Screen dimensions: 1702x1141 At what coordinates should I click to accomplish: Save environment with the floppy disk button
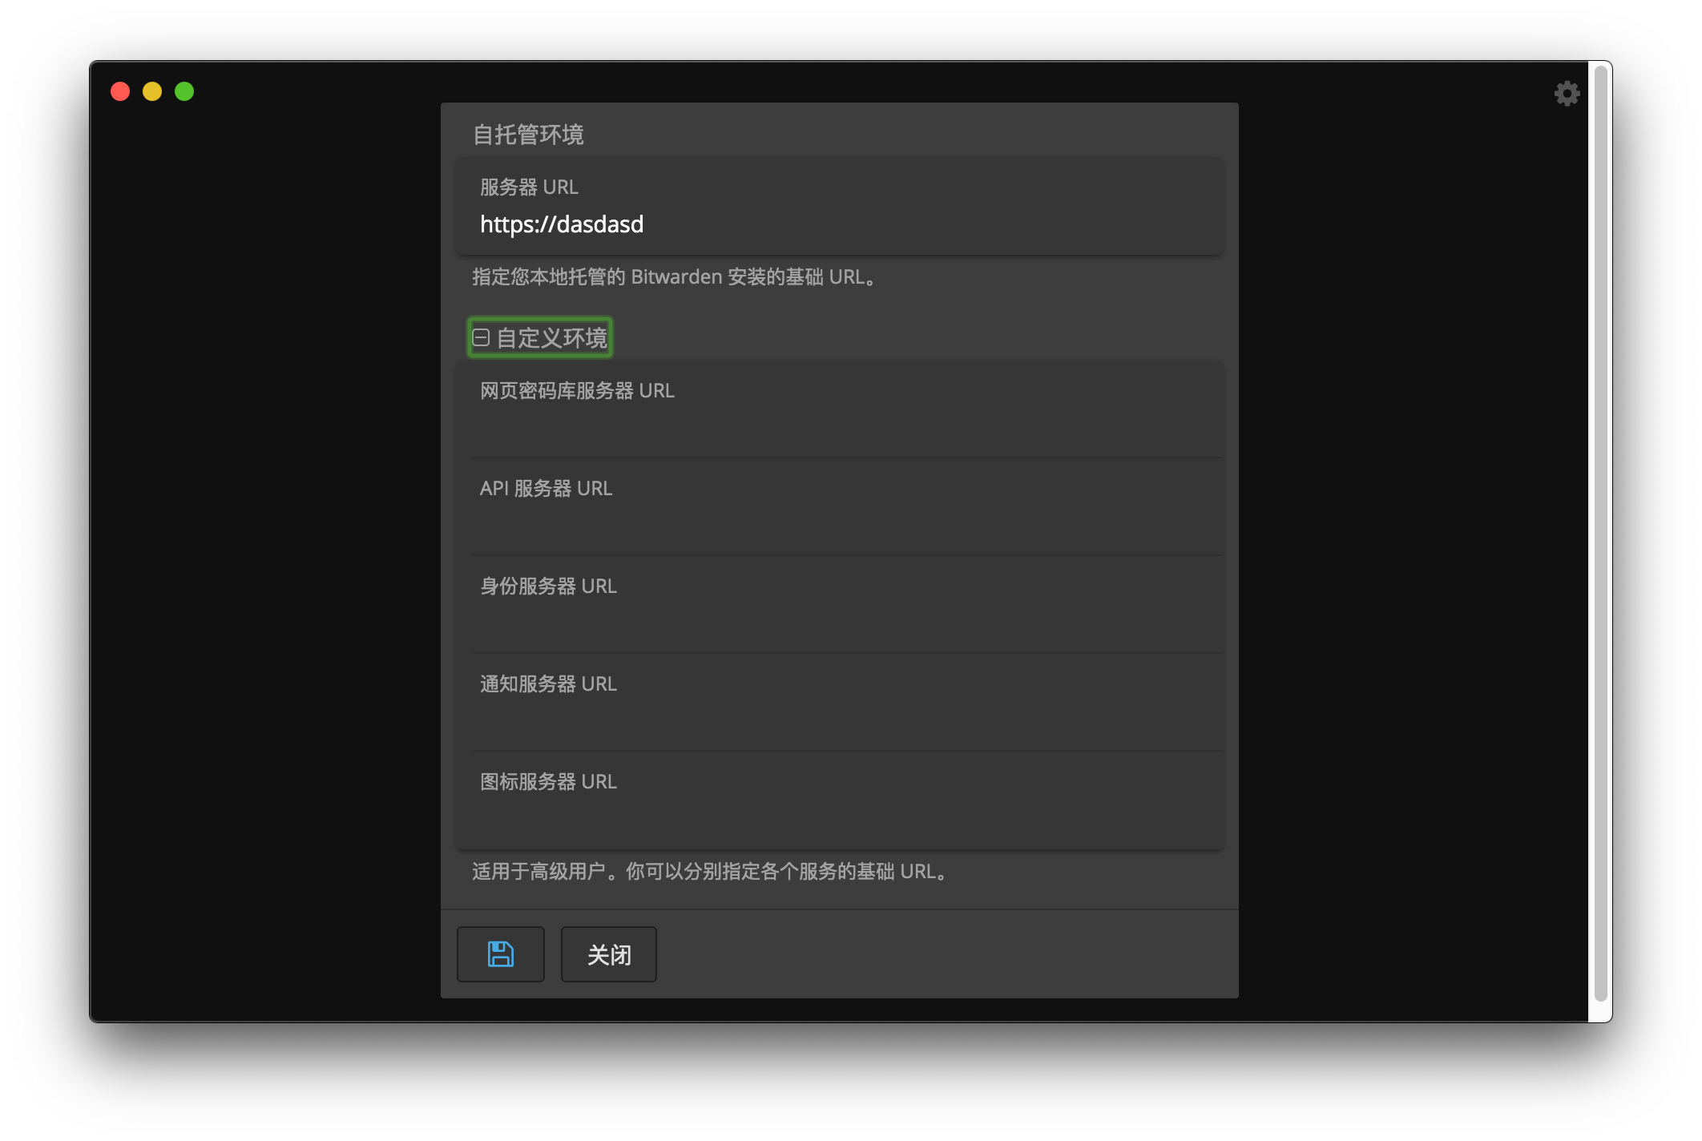(501, 954)
